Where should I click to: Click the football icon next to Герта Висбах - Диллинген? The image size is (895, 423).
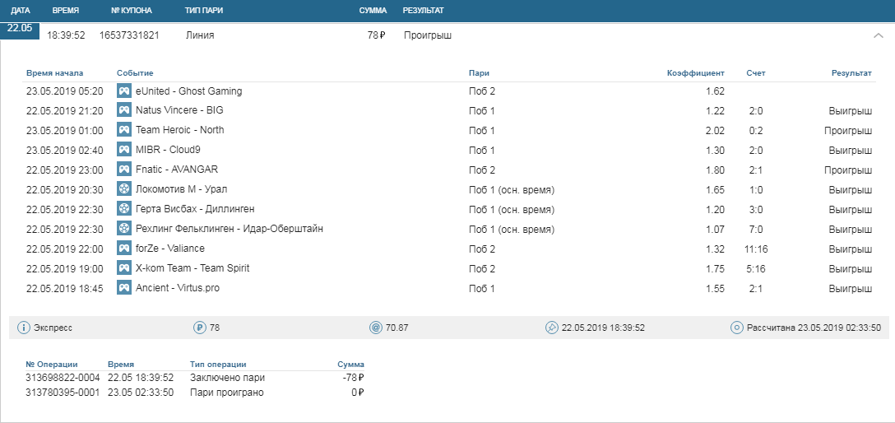coord(124,209)
